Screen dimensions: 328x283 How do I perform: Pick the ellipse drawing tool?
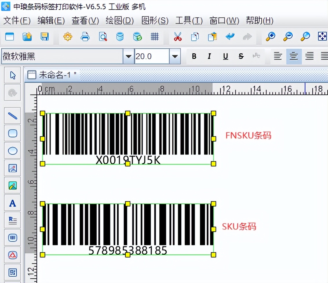pyautogui.click(x=12, y=150)
